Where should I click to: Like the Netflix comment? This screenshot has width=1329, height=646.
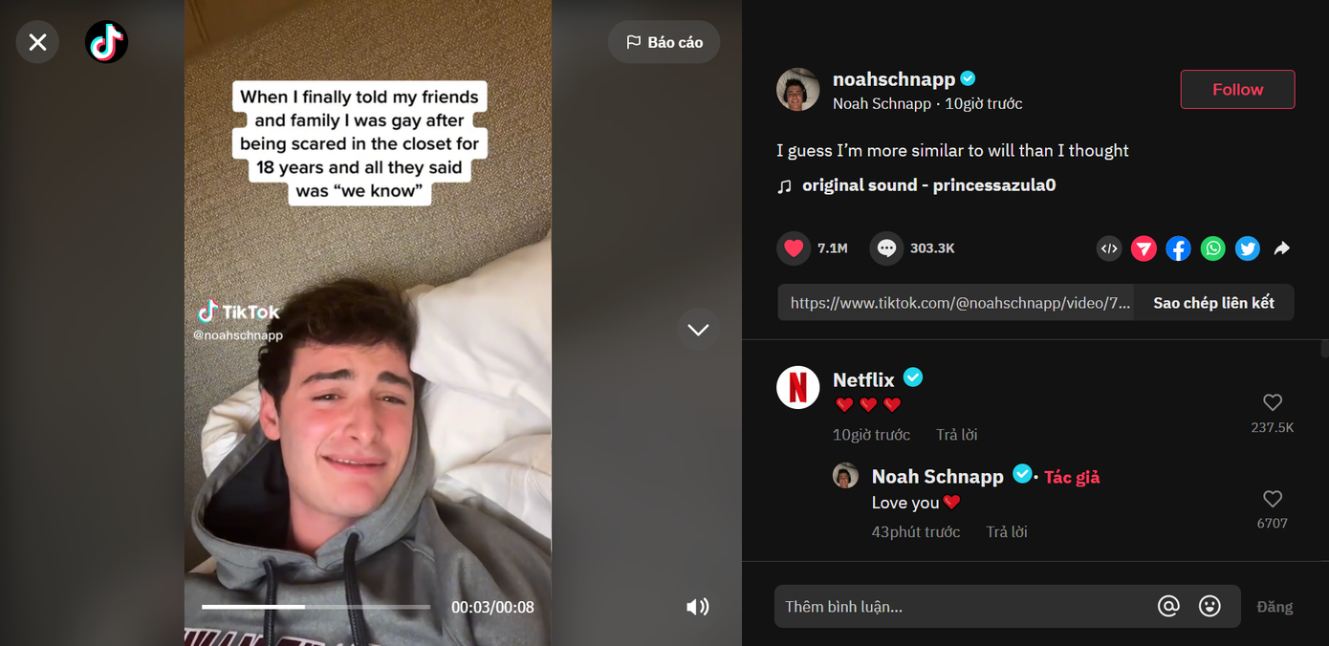pyautogui.click(x=1272, y=402)
